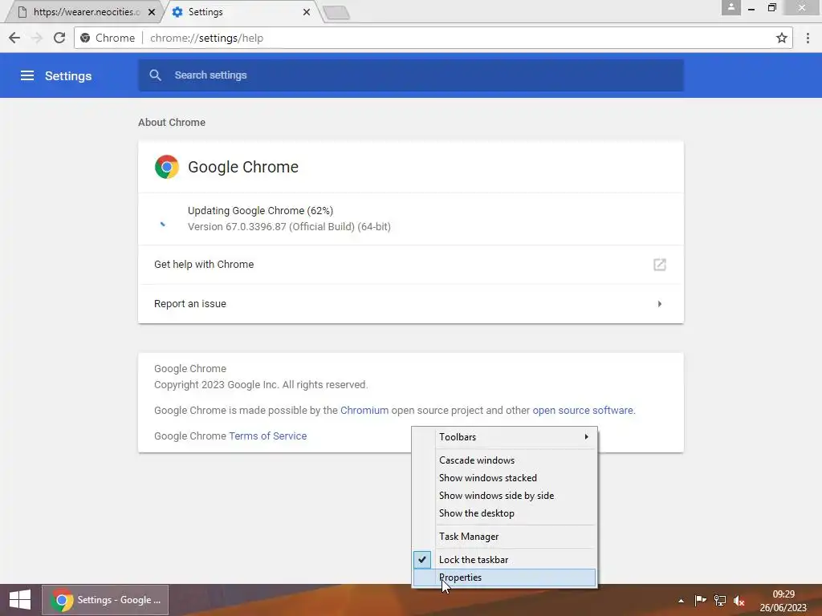Screen dimensions: 822x616
Task: Open the Chromium link
Action: (x=364, y=410)
